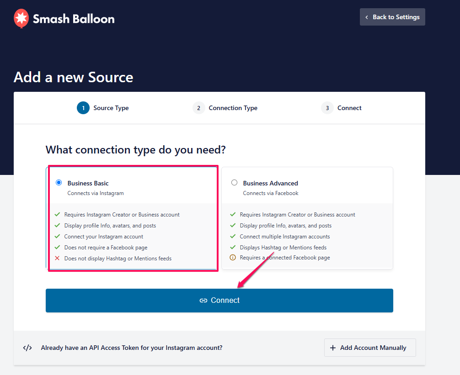Screen dimensions: 460x375
Task: Click the back chevron in Back to Settings
Action: tap(367, 17)
